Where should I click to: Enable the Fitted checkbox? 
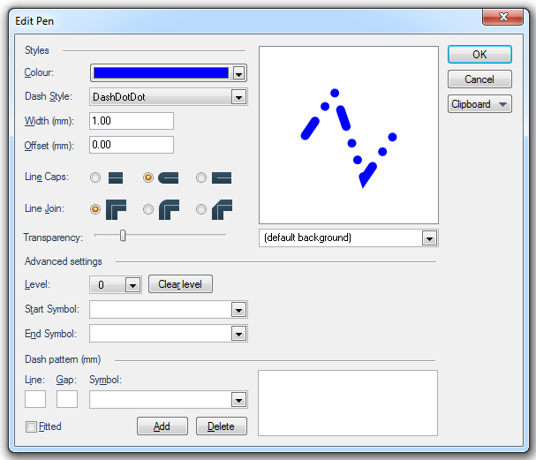32,426
